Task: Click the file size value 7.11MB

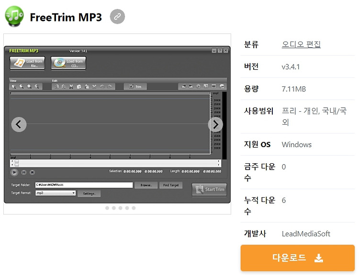Action: click(294, 89)
